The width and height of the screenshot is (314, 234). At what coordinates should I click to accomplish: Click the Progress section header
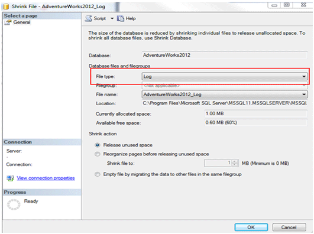click(x=42, y=192)
